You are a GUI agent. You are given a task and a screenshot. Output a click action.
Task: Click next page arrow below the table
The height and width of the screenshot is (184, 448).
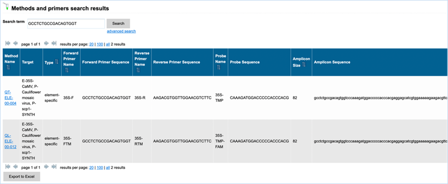46,167
